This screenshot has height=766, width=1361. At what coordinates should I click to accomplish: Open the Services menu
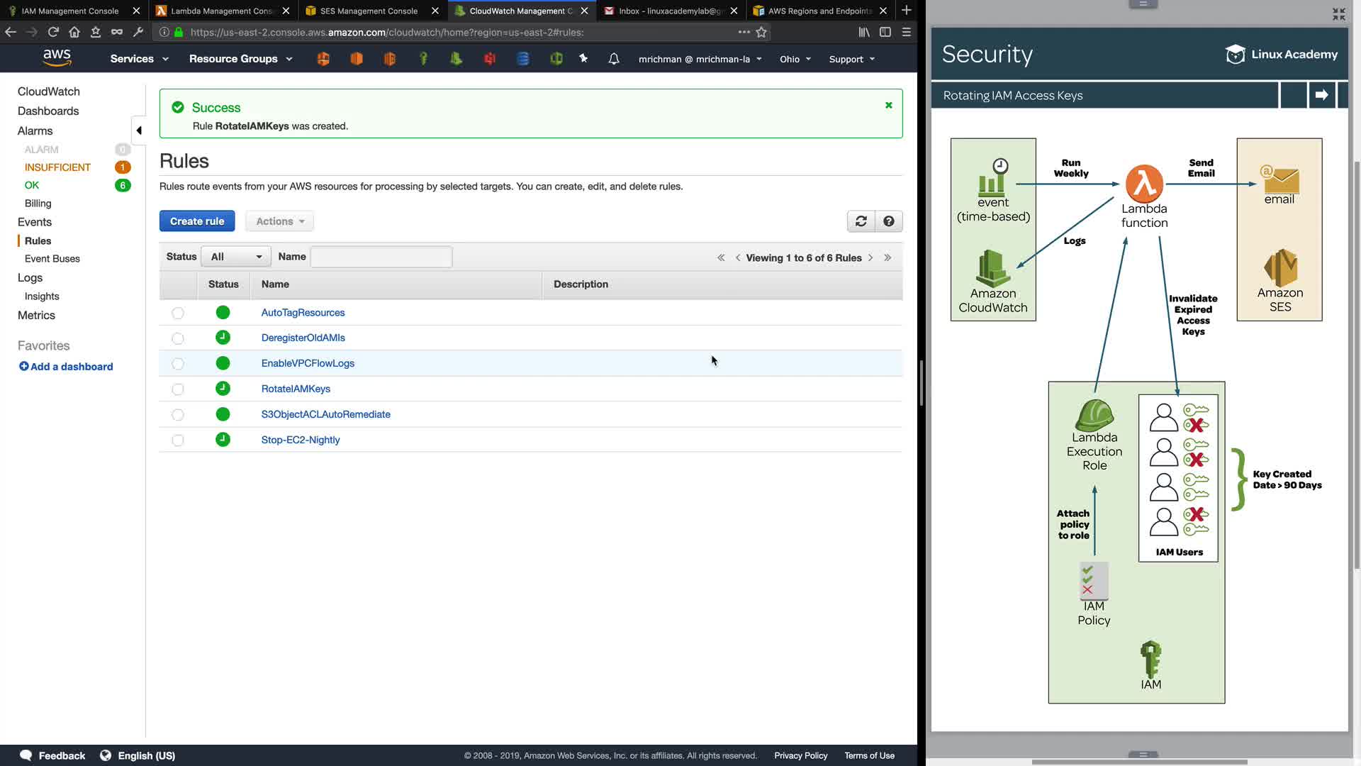pyautogui.click(x=139, y=59)
